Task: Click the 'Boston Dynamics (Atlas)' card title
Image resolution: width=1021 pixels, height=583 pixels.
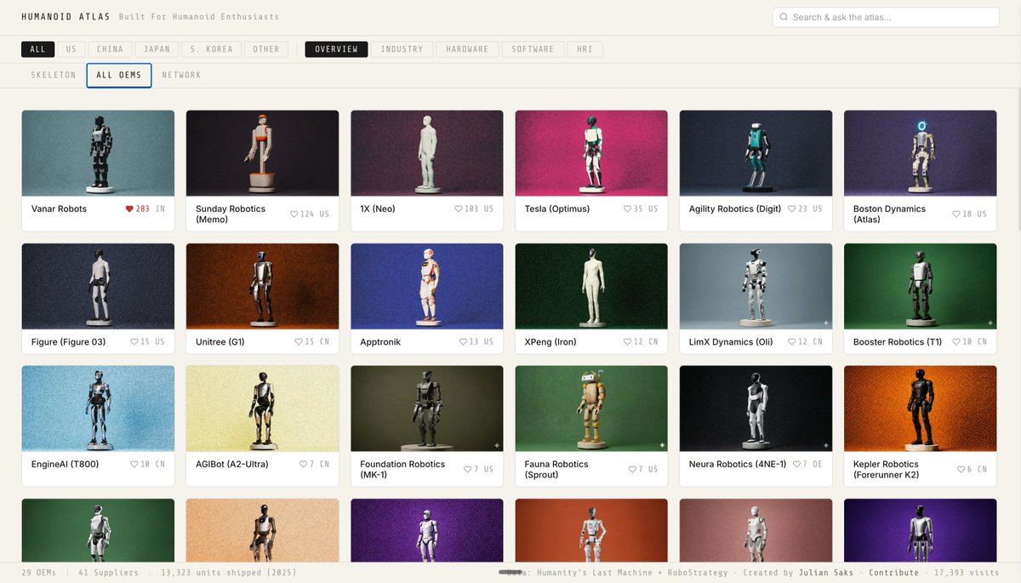Action: [x=889, y=214]
